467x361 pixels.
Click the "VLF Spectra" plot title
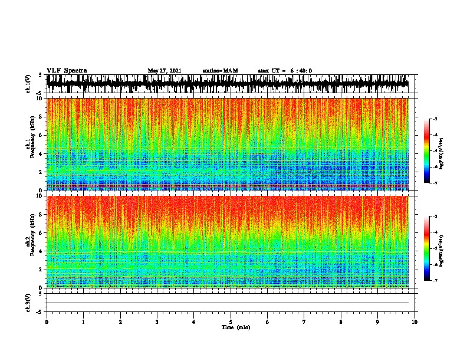[67, 71]
